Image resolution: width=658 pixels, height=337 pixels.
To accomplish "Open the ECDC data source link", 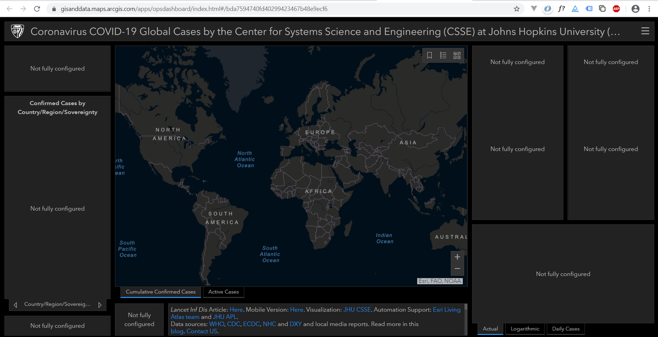I will tap(251, 324).
